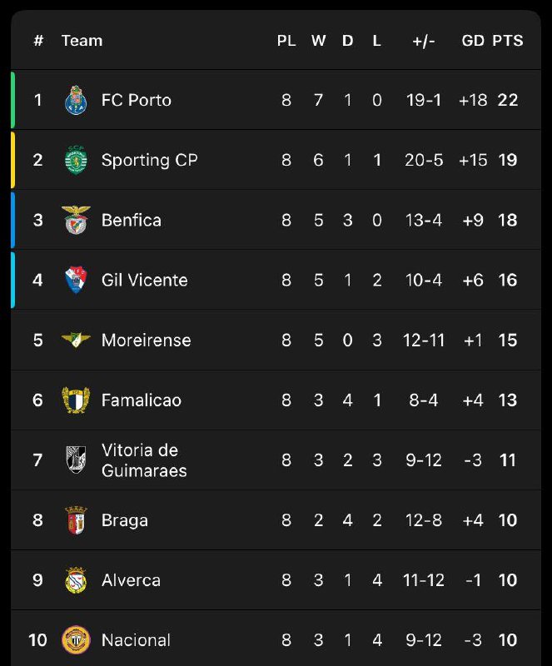Click the yellow marker beside position 2

click(x=12, y=160)
